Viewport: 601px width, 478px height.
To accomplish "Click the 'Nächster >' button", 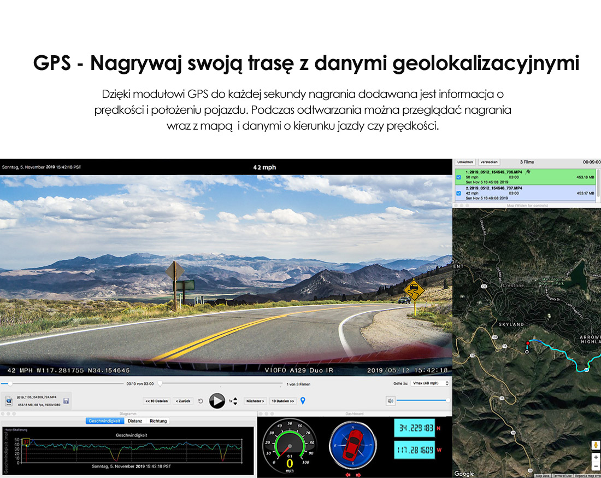I will (x=255, y=401).
